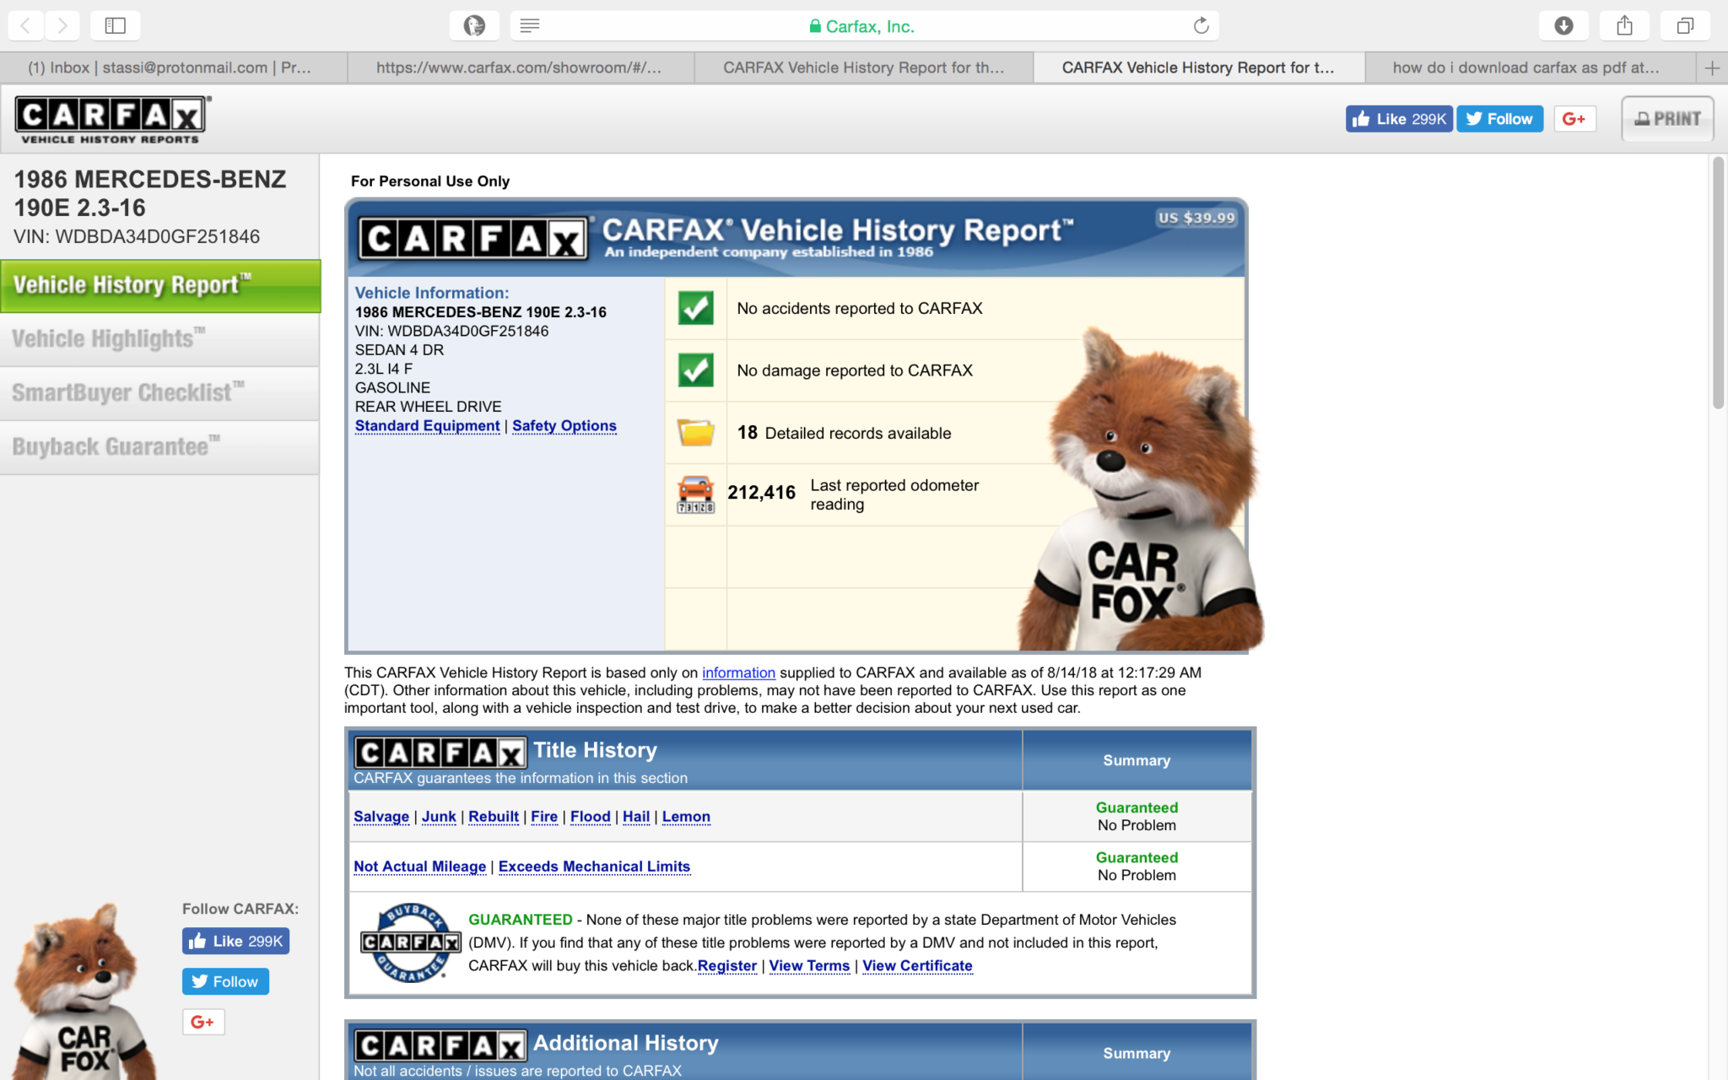
Task: Click the 18 Detailed records available text
Action: tap(844, 433)
